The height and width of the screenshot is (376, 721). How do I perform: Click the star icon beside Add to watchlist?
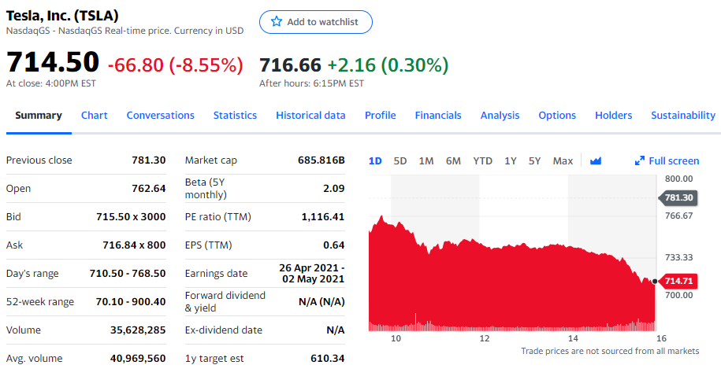[277, 21]
